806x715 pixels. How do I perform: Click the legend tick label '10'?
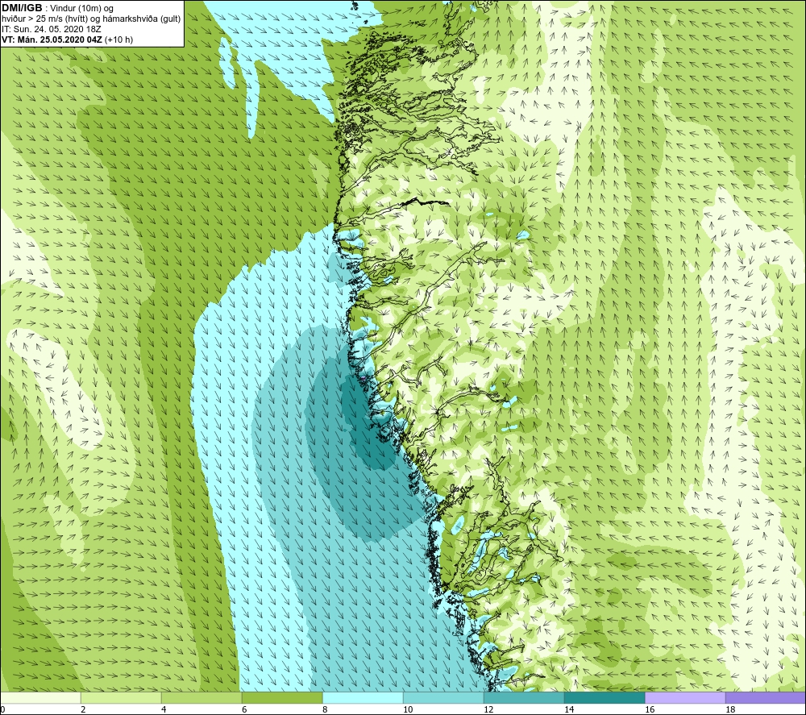click(408, 709)
